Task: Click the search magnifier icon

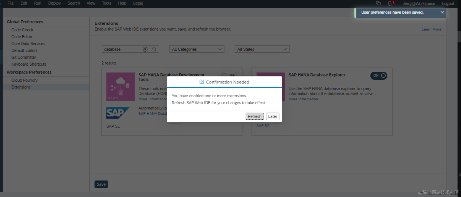Action: click(x=154, y=49)
